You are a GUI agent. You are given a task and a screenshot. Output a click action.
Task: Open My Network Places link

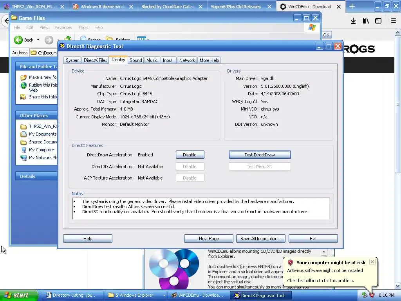click(40, 158)
